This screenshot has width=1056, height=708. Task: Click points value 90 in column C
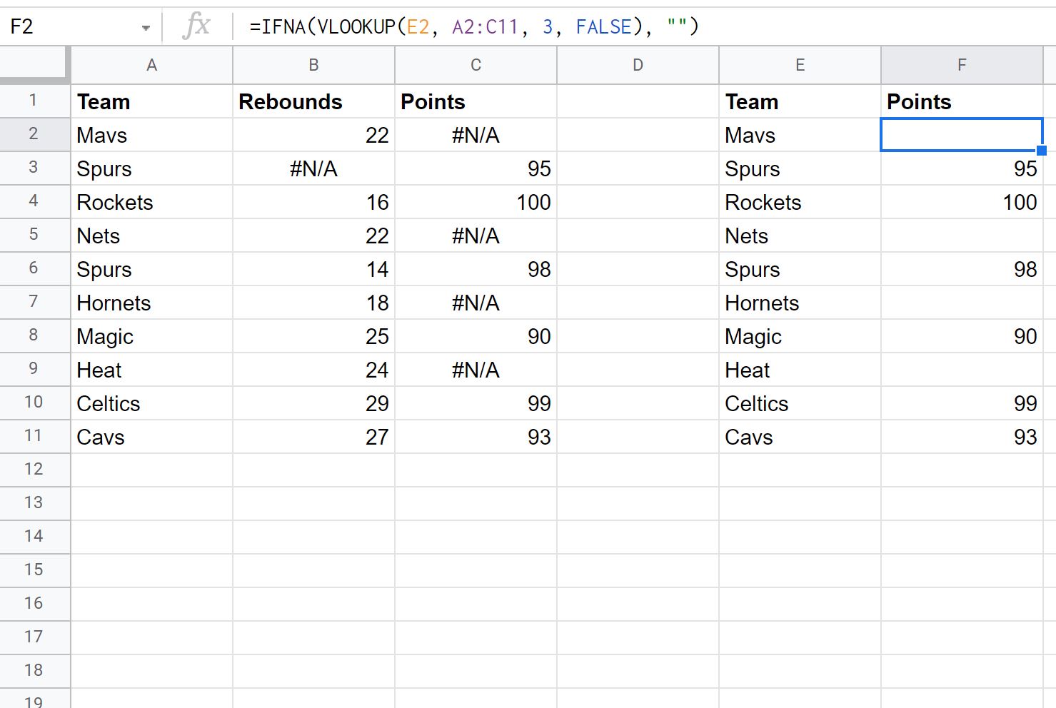tap(539, 337)
